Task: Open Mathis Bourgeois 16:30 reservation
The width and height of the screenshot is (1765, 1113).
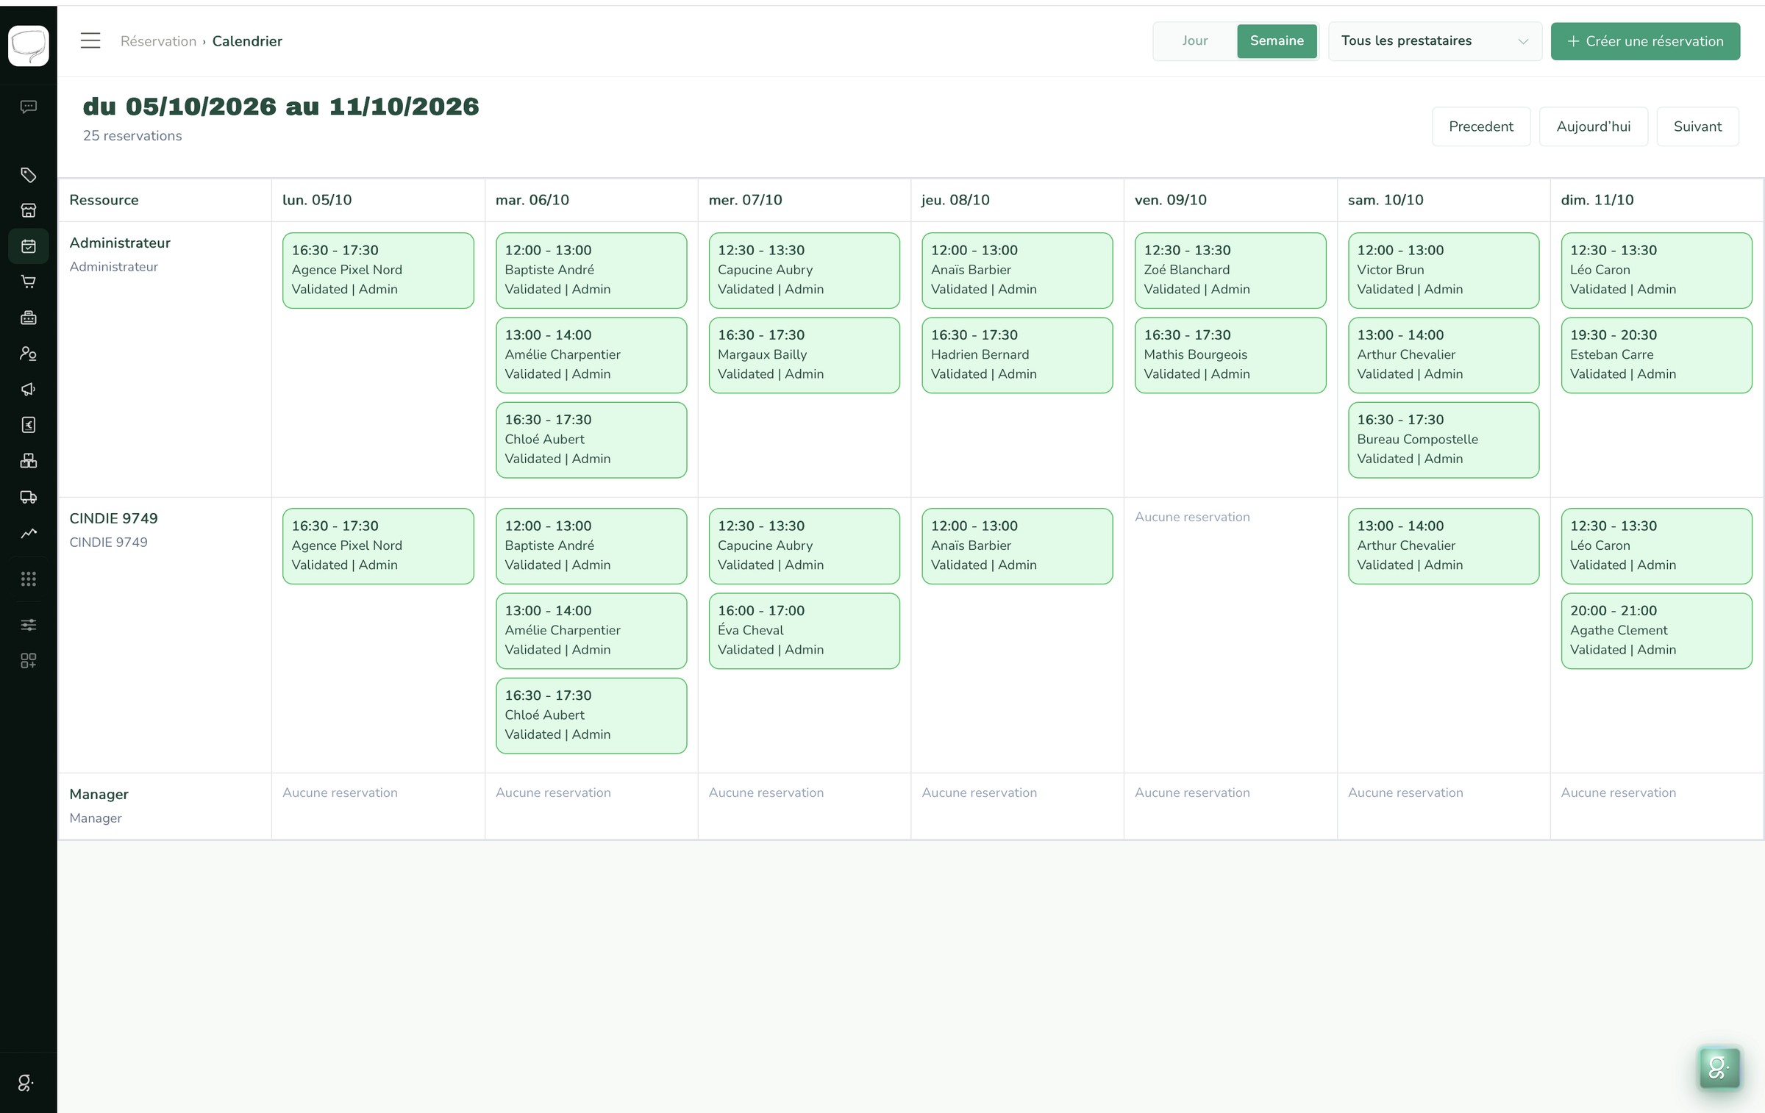Action: 1230,355
